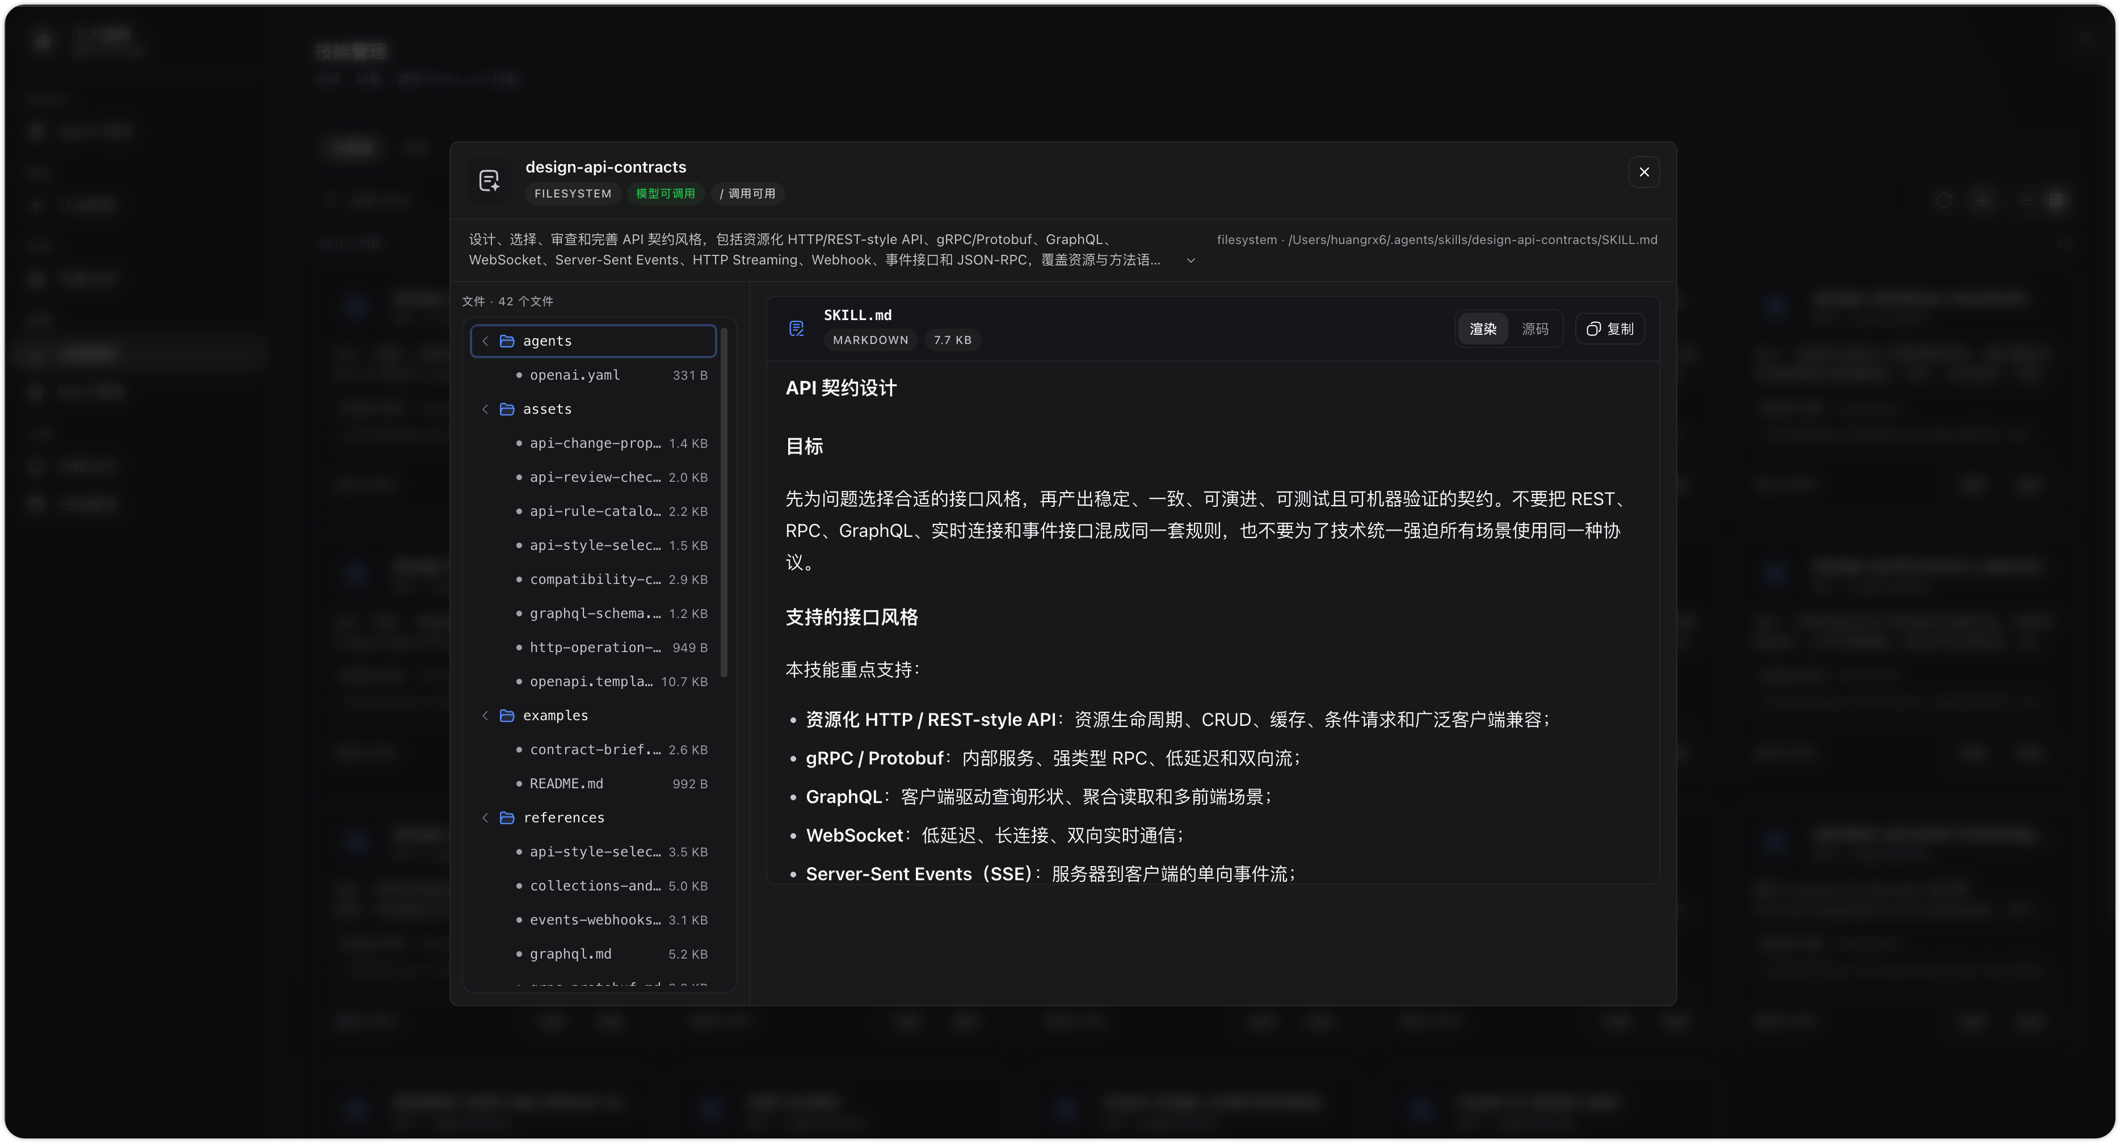Click the MARKDOWN file type badge
2120x1143 pixels.
tap(870, 340)
